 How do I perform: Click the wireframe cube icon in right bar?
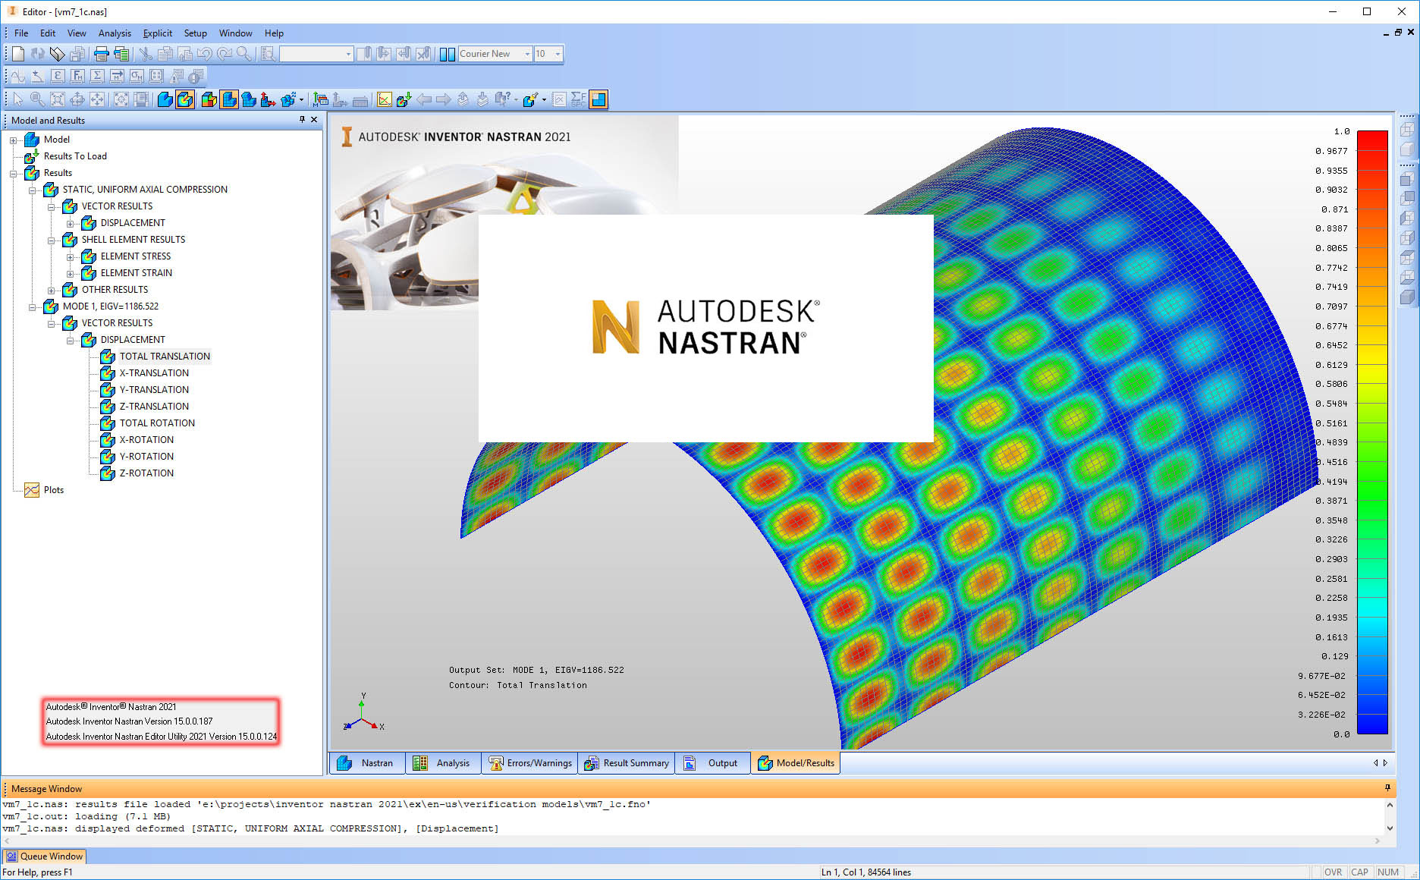[x=1407, y=130]
